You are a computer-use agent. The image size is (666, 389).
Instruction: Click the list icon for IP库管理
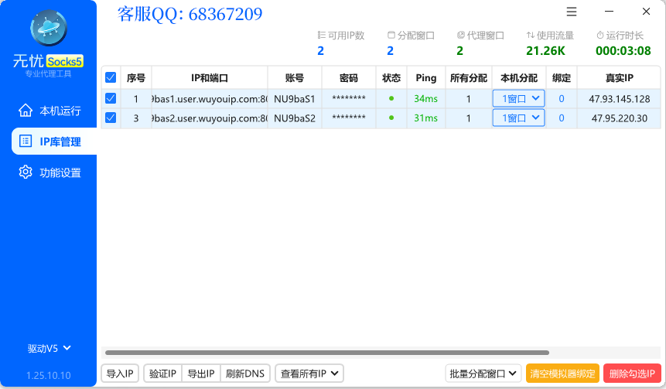[x=26, y=142]
